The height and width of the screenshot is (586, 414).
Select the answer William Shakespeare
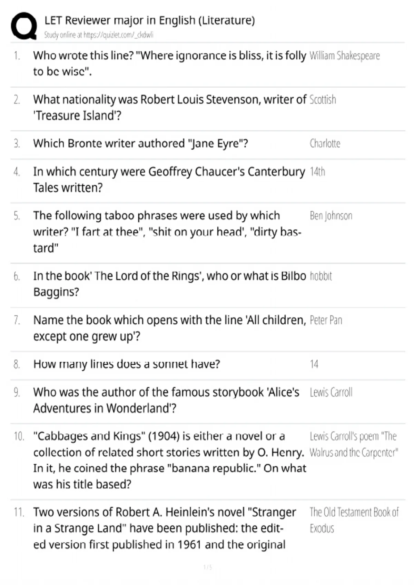point(345,56)
